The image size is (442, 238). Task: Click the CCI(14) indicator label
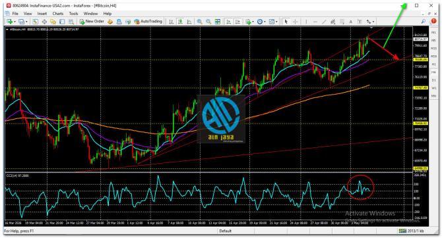coord(17,176)
